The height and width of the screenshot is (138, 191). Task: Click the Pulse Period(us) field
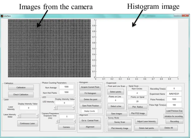click(174, 99)
